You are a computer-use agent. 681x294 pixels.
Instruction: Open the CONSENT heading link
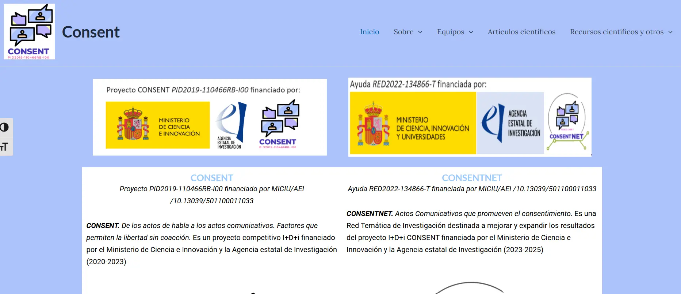pos(212,178)
